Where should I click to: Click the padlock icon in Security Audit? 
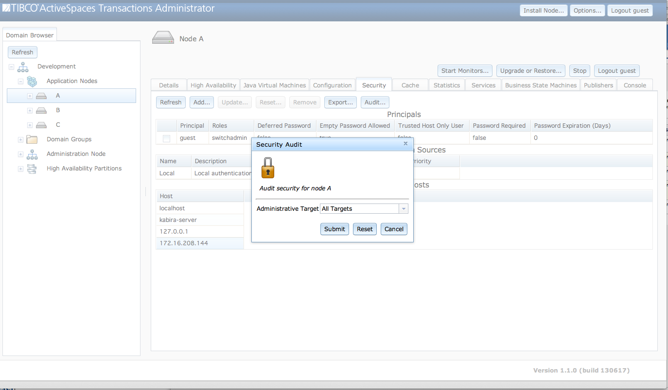267,168
